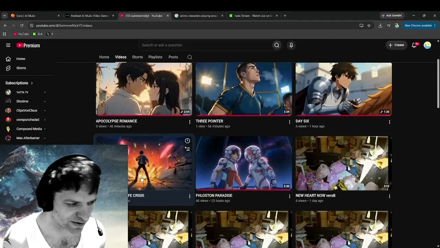Click the site info icon in address bar
Viewport: 440px width, 248px height.
coord(31,25)
